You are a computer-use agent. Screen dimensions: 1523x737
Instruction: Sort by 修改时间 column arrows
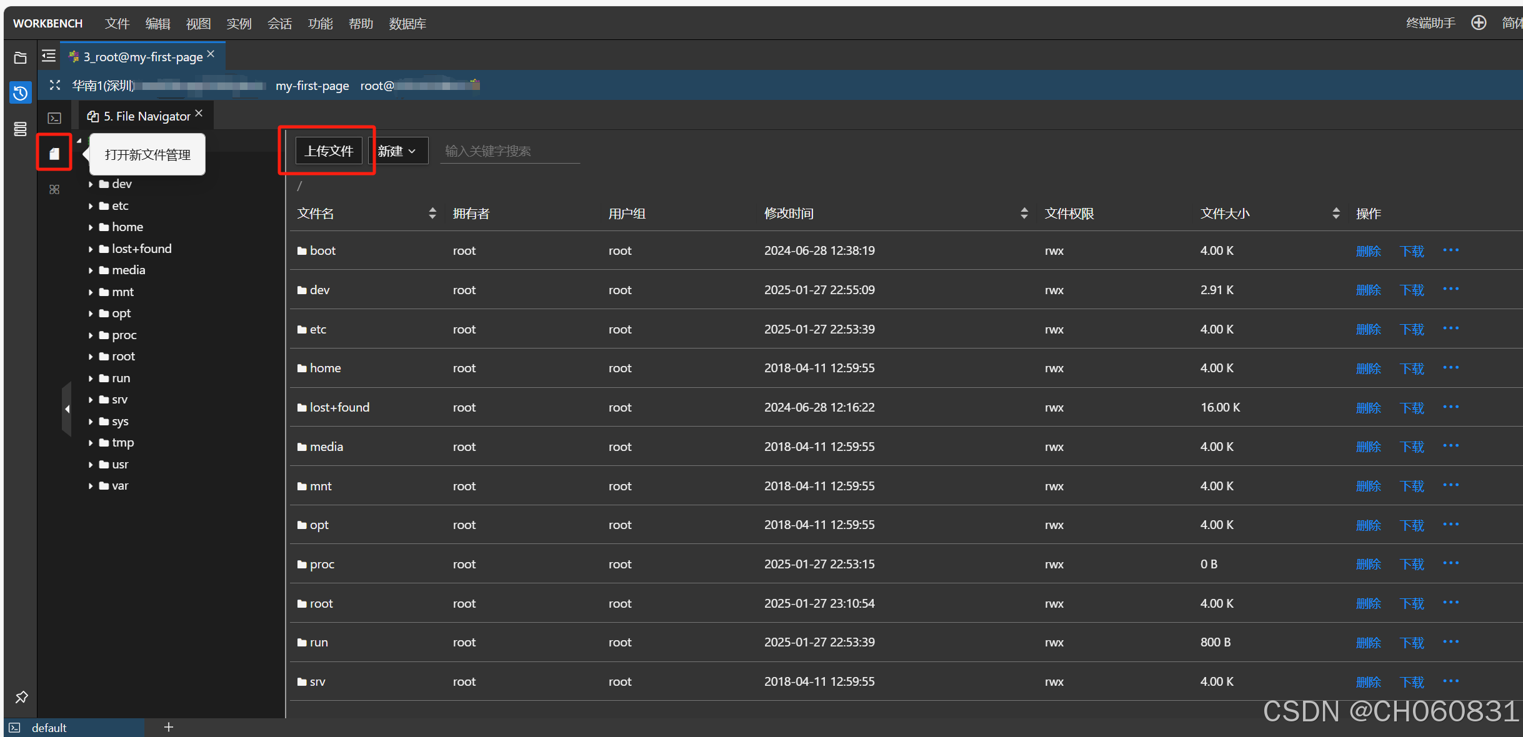coord(1024,214)
